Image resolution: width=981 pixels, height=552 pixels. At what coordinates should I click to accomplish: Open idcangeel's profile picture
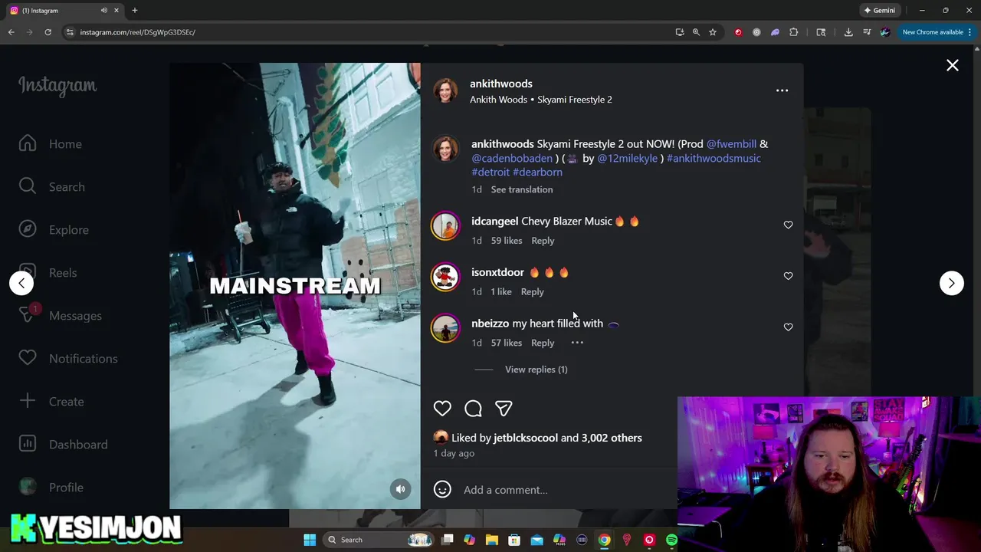(445, 225)
